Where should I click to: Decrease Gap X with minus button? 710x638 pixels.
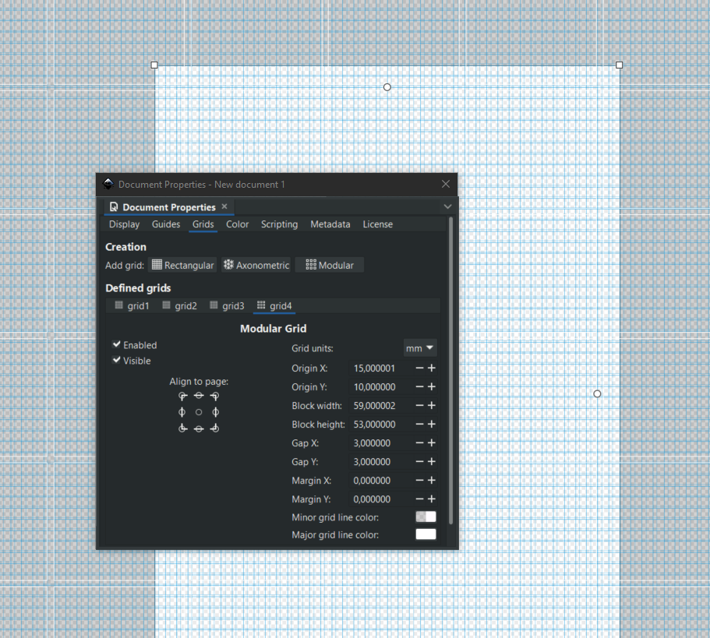419,443
